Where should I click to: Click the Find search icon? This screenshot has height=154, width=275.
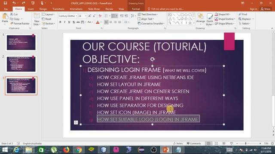coord(243,14)
